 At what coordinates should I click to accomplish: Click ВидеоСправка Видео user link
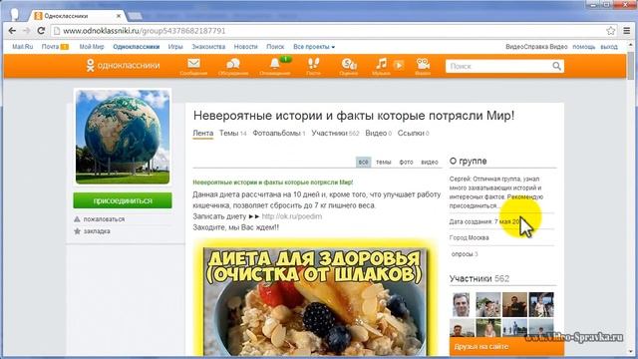pyautogui.click(x=536, y=47)
